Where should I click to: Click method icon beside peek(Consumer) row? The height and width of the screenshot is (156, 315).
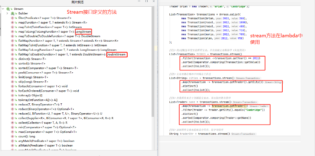coord(13,73)
